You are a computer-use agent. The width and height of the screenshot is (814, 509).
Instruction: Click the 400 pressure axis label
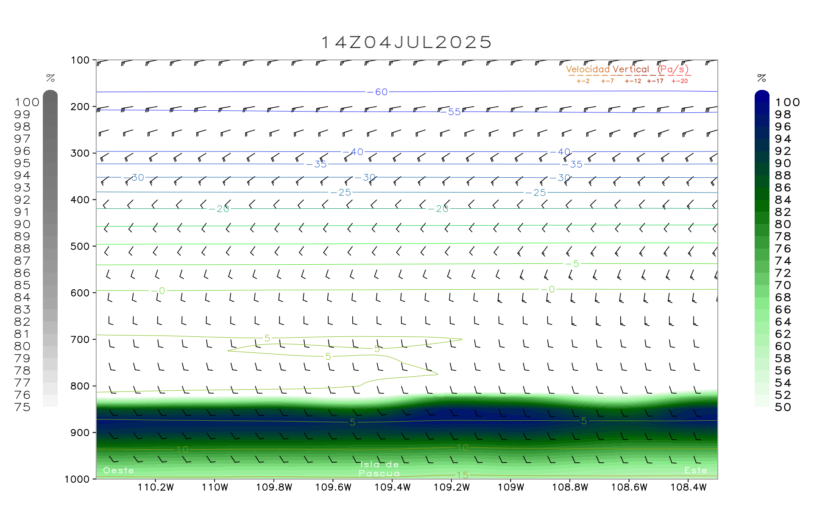(x=80, y=200)
